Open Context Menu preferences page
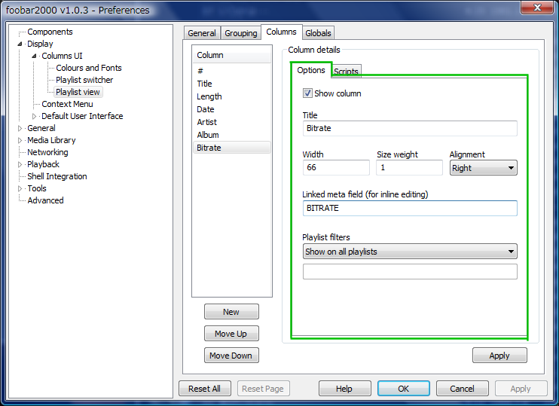The width and height of the screenshot is (559, 406). (x=67, y=104)
